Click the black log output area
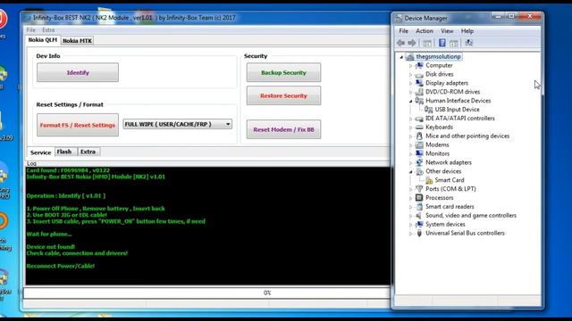Screen dimensions: 572x321 coord(207,226)
